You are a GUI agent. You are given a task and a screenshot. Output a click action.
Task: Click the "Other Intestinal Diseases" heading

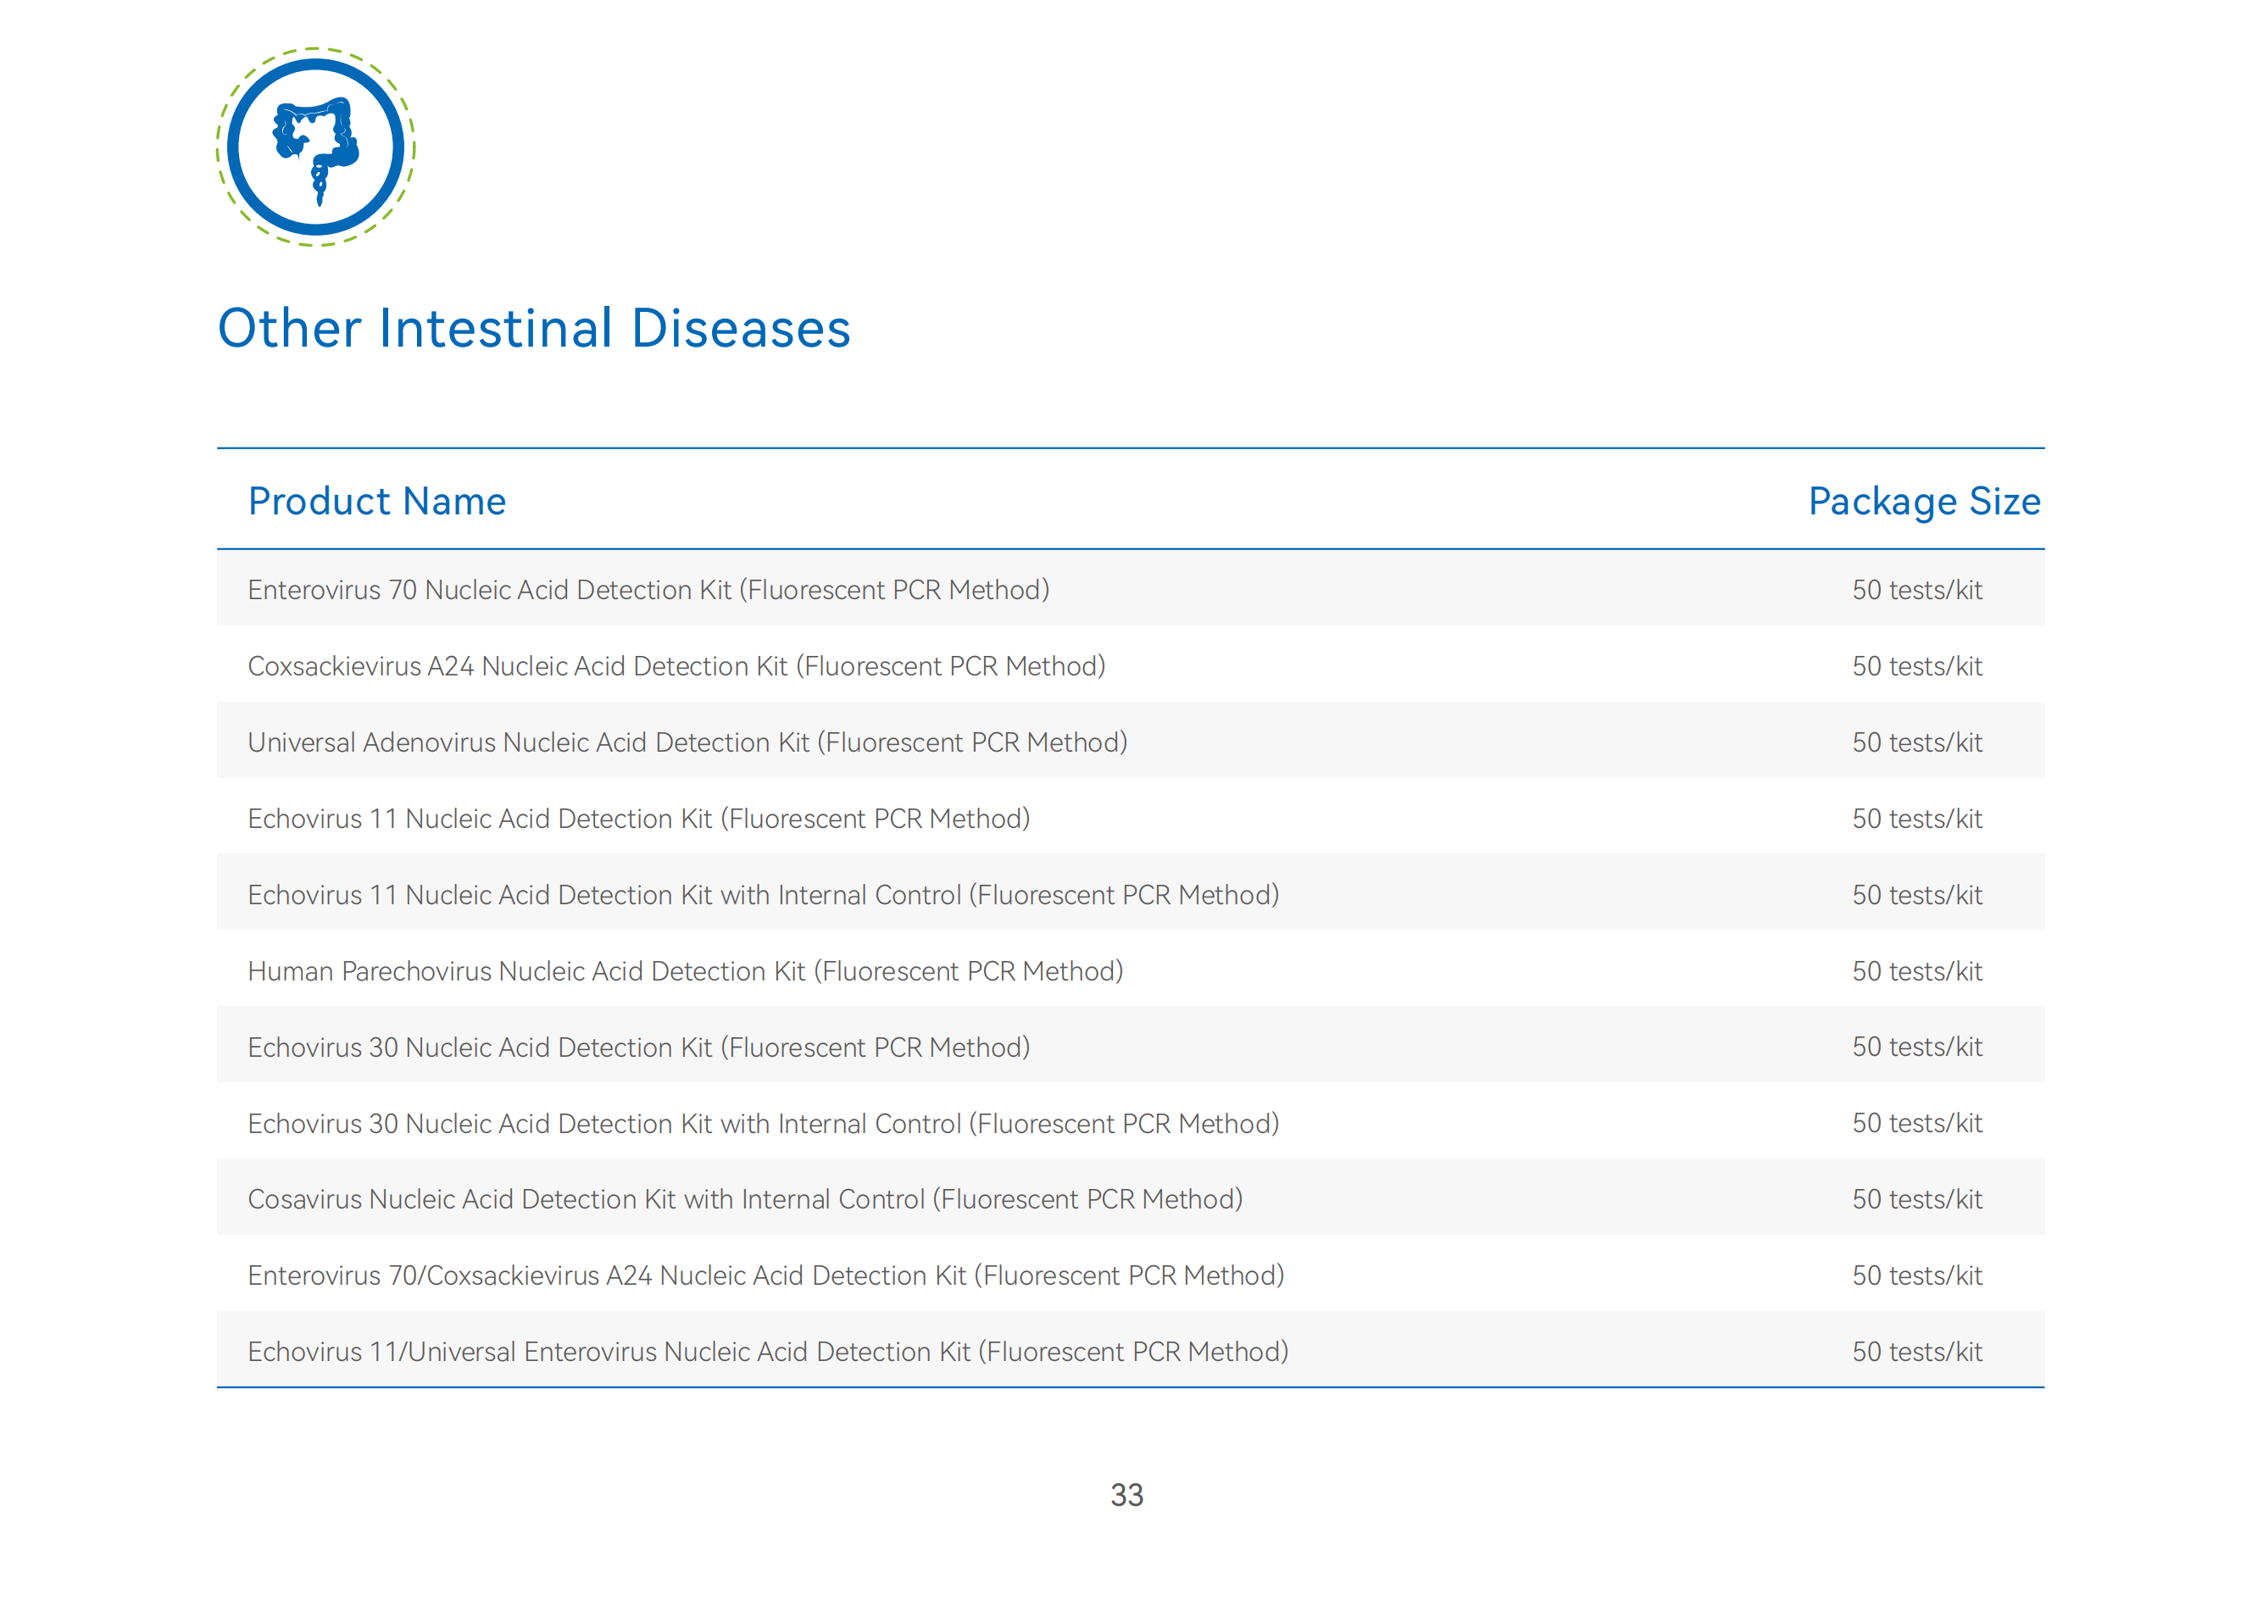534,329
